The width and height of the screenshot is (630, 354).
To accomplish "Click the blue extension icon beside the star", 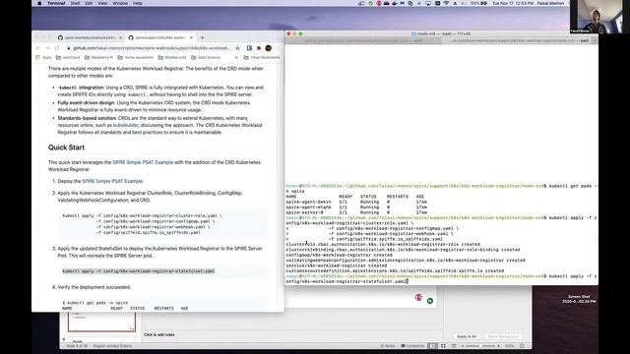I will pyautogui.click(x=249, y=48).
